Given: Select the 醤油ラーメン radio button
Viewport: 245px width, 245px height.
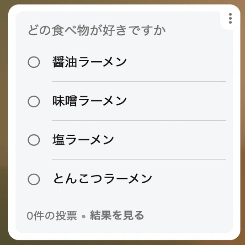Looking at the screenshot, I should tap(34, 62).
